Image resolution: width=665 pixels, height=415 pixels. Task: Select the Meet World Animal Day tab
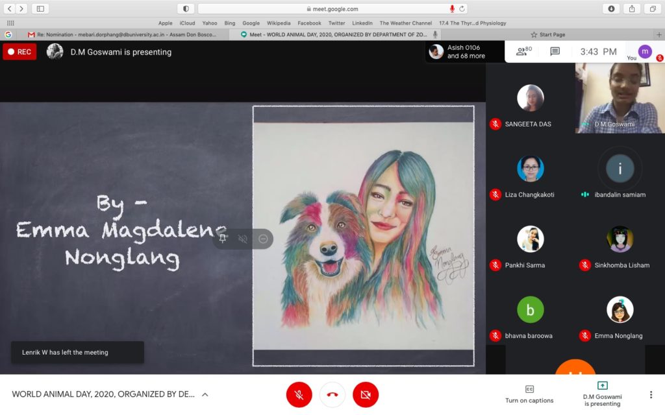334,35
